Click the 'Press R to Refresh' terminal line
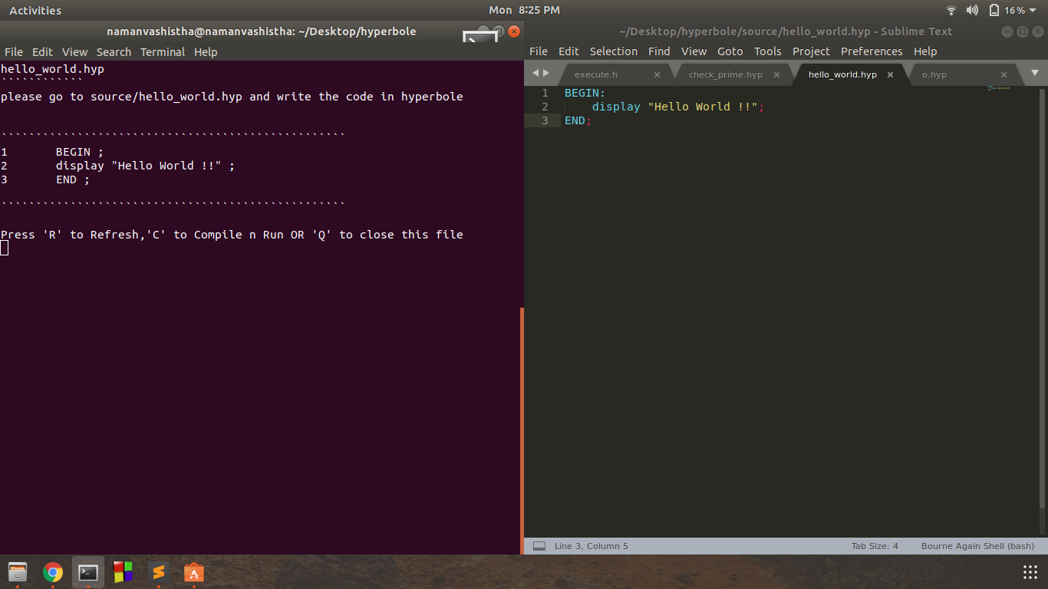 pos(232,235)
